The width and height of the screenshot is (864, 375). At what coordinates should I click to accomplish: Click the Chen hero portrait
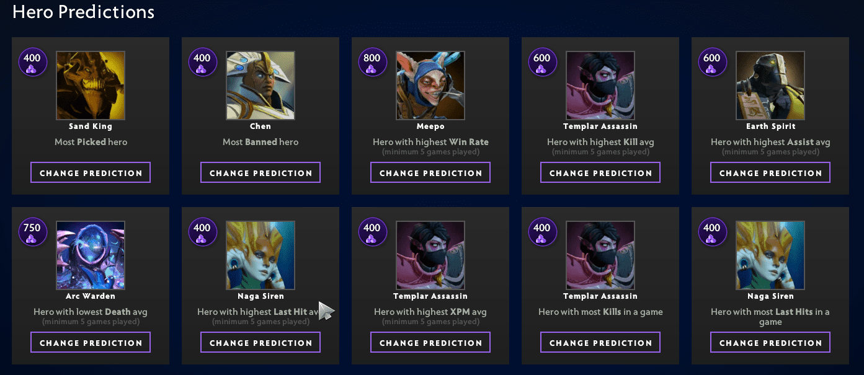[261, 86]
